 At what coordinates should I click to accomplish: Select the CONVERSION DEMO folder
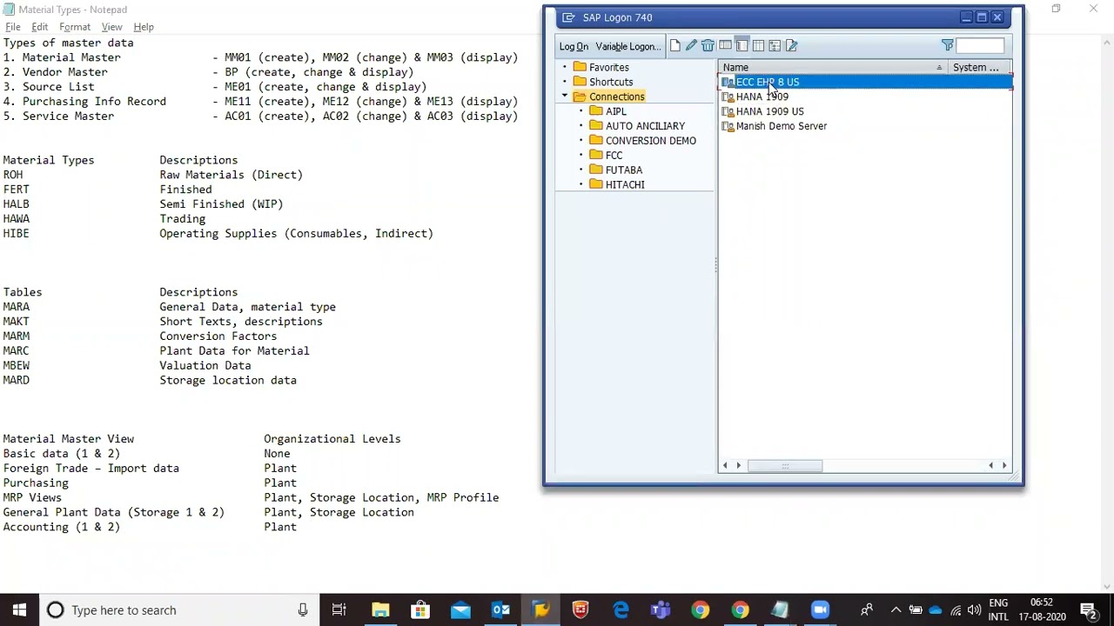point(650,141)
